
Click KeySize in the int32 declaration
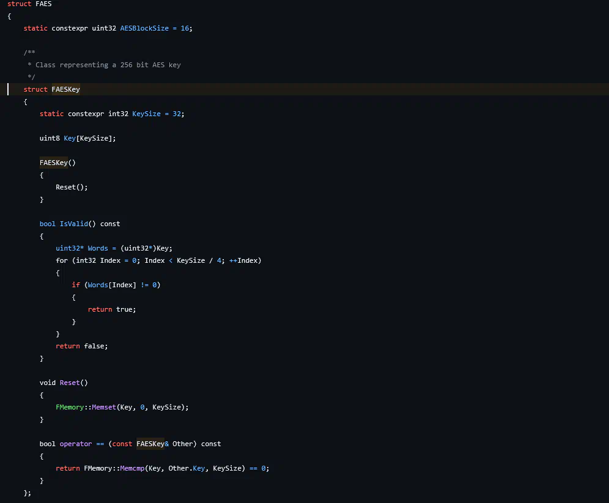coord(146,114)
